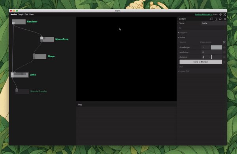Select the MouseDraw node box
The width and height of the screenshot is (237, 154).
pyautogui.click(x=47, y=39)
